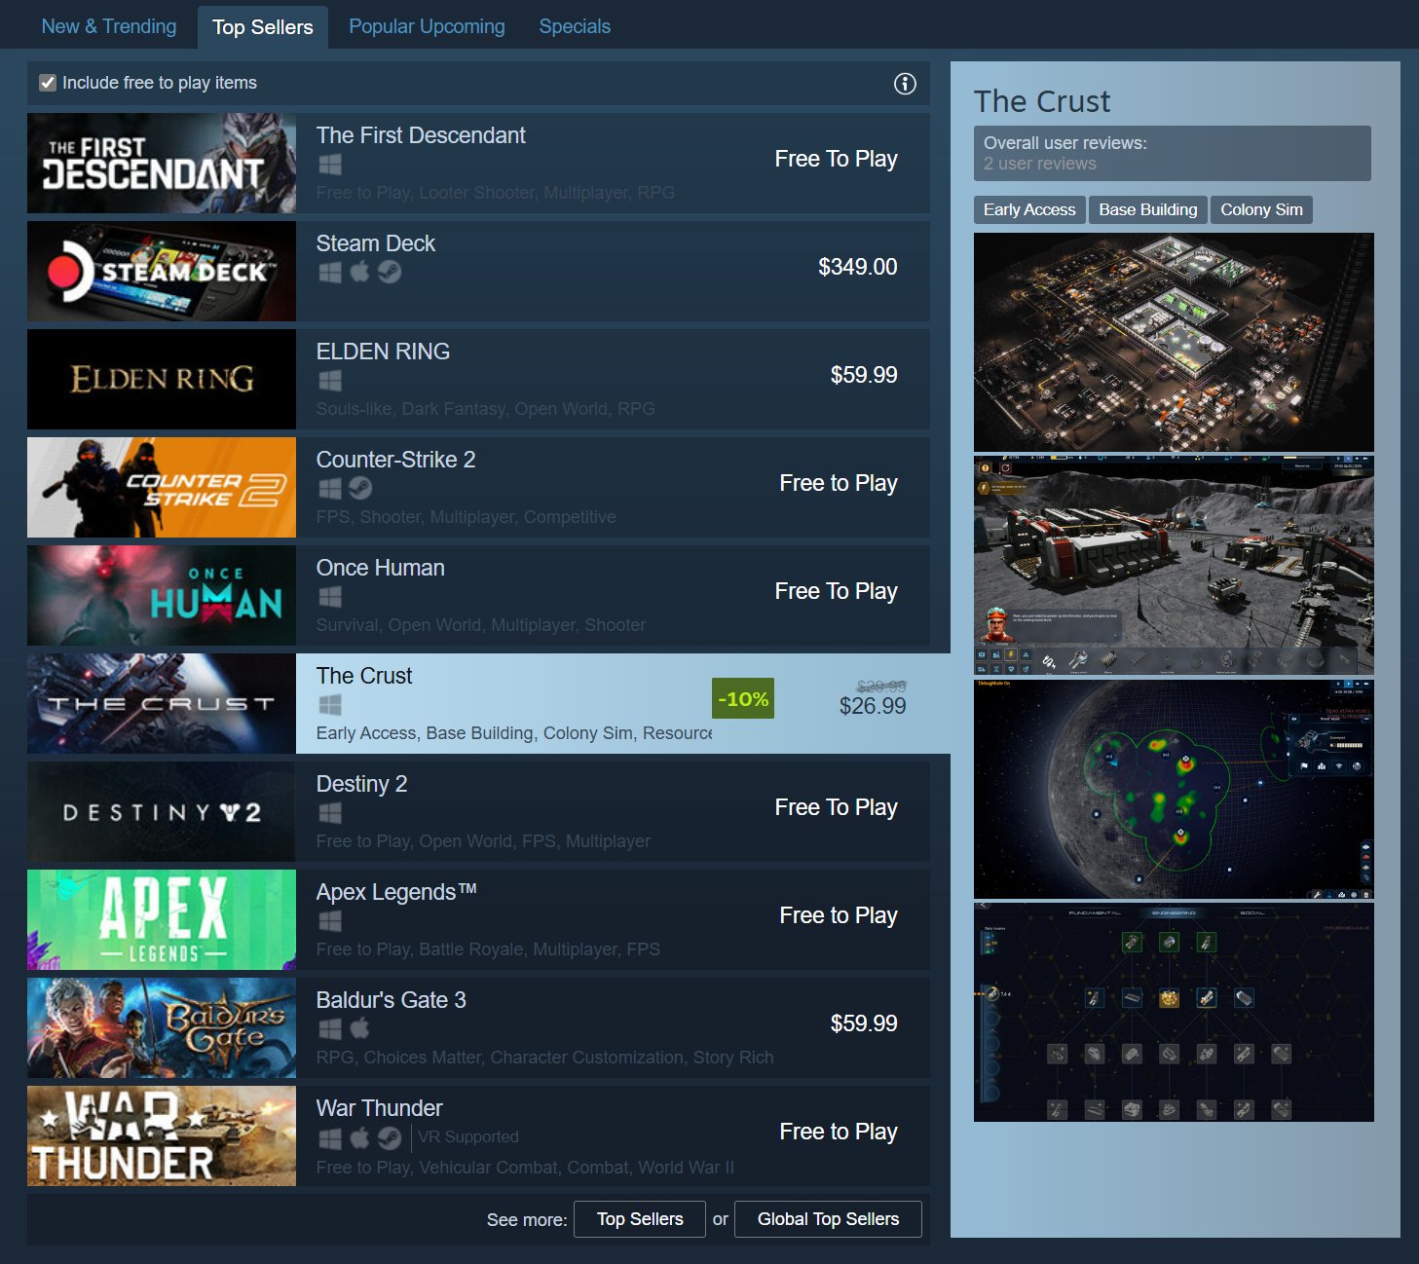1419x1264 pixels.
Task: Click the Windows icon in the Steam Deck row
Action: [x=330, y=272]
